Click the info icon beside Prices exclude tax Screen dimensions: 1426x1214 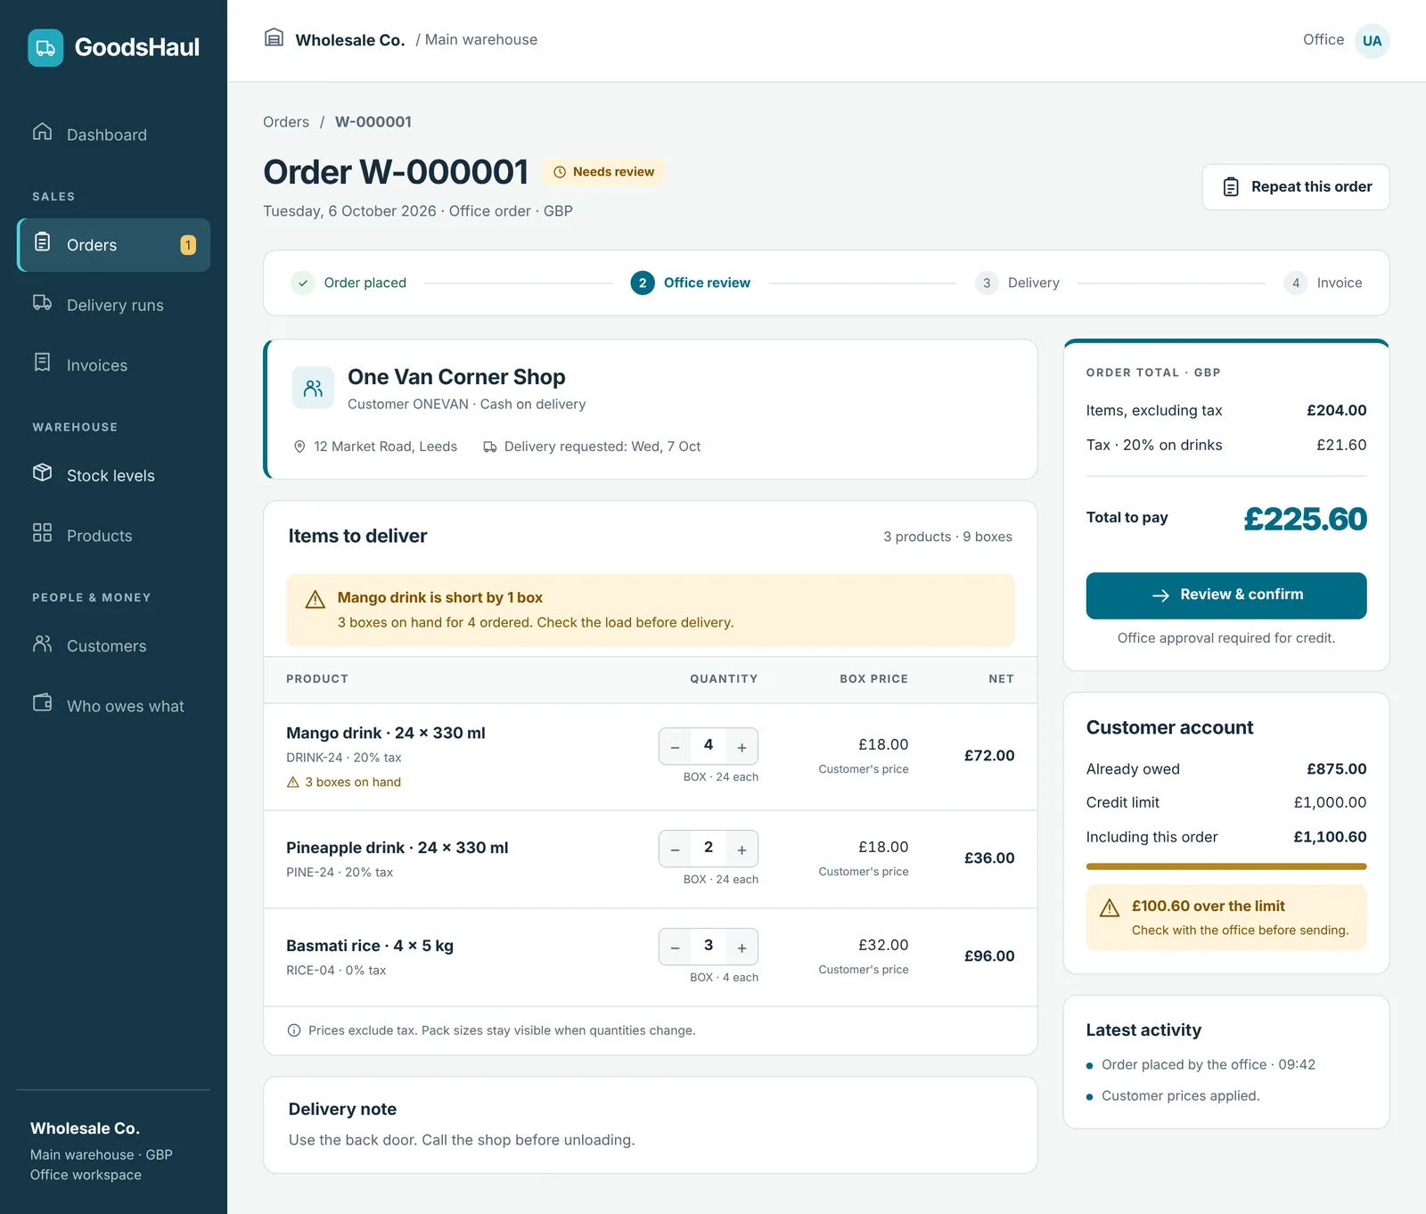(294, 1030)
